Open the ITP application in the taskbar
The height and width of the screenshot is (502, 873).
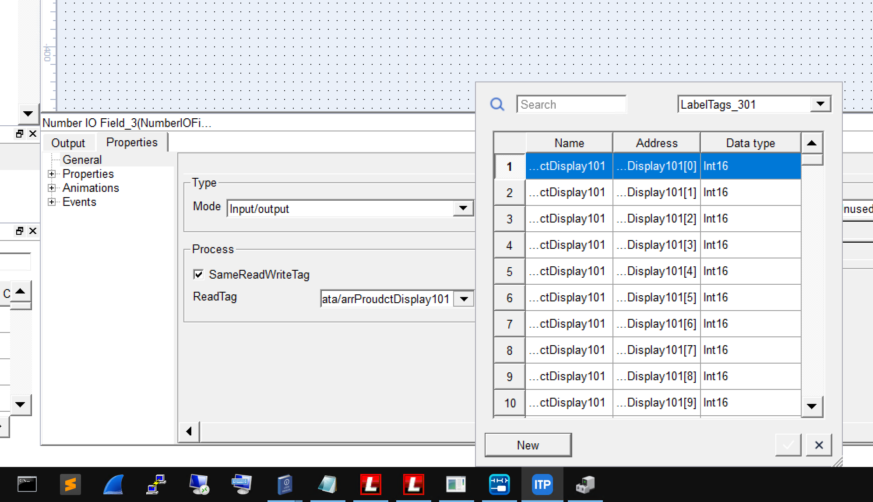542,484
